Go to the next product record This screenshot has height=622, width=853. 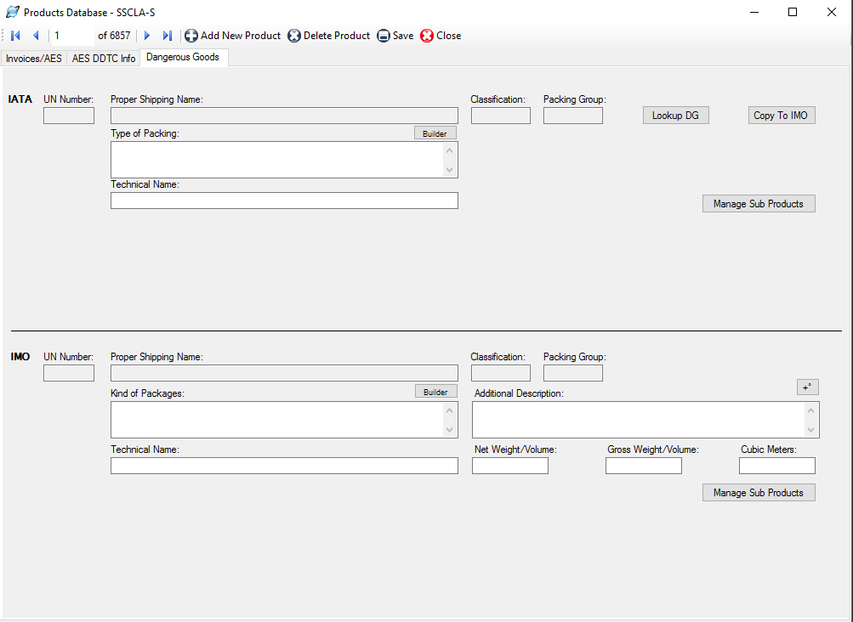click(147, 36)
